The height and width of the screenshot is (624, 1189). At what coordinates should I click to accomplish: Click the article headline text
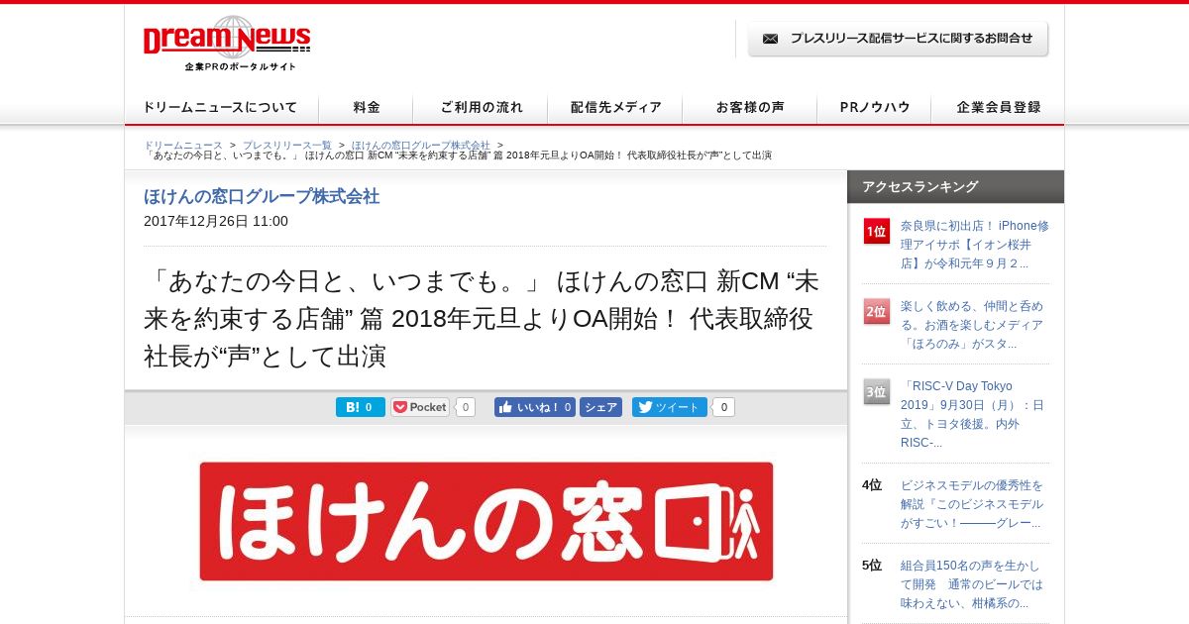pyautogui.click(x=483, y=318)
